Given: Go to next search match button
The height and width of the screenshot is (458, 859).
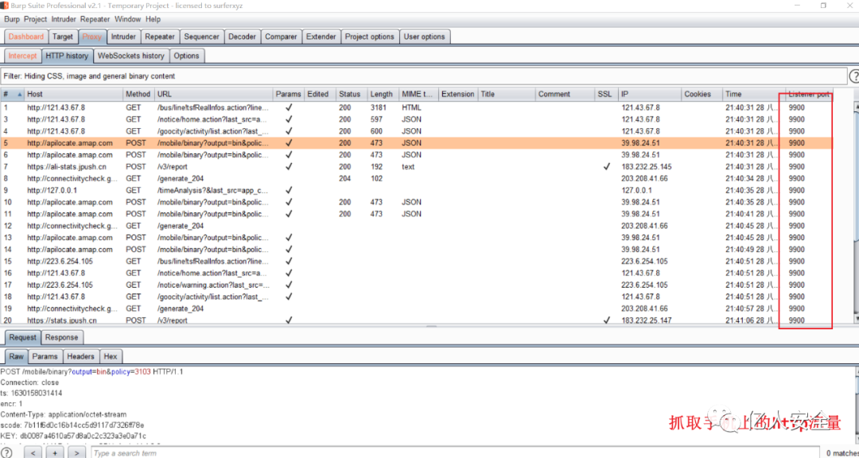Looking at the screenshot, I should [76, 453].
